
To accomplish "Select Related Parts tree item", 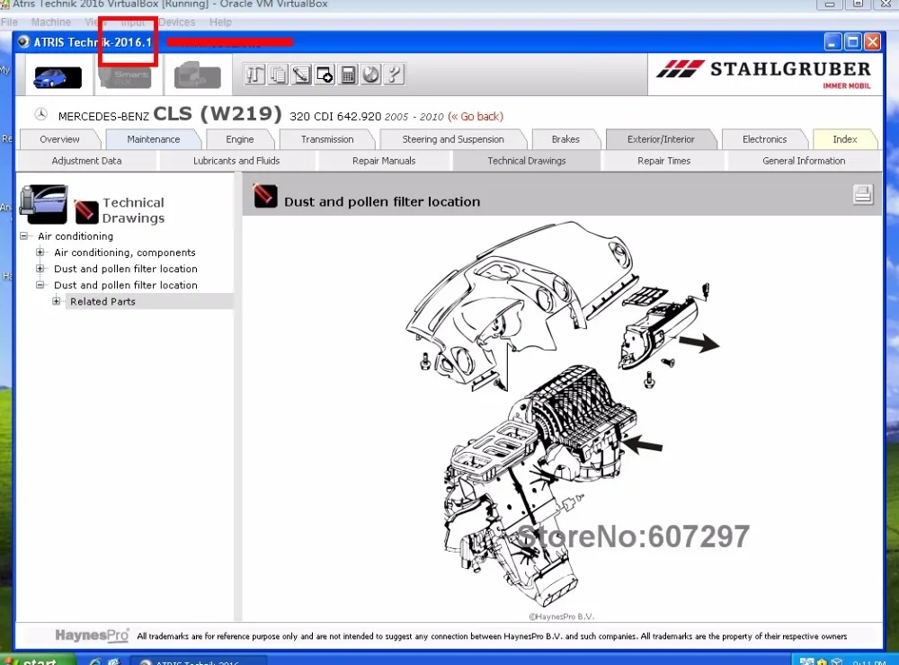I will point(102,301).
